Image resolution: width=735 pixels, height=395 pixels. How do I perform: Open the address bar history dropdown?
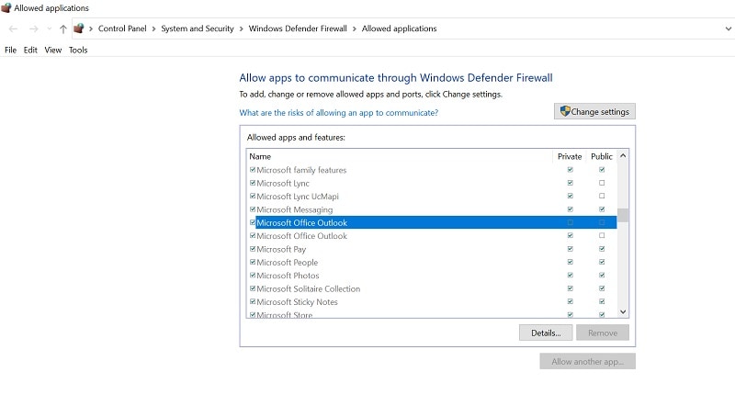click(x=725, y=28)
